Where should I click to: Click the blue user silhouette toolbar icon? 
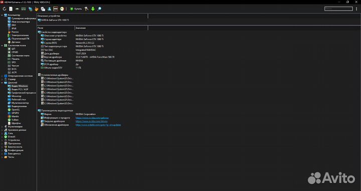click(49, 9)
